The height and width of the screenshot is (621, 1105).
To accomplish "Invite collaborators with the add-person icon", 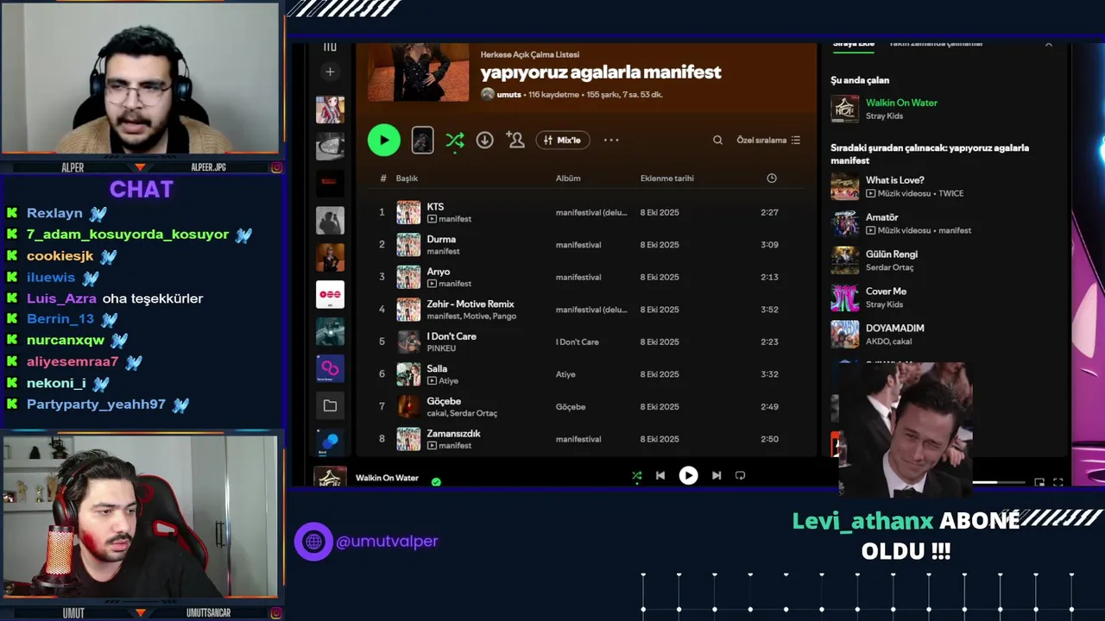I will coord(515,140).
